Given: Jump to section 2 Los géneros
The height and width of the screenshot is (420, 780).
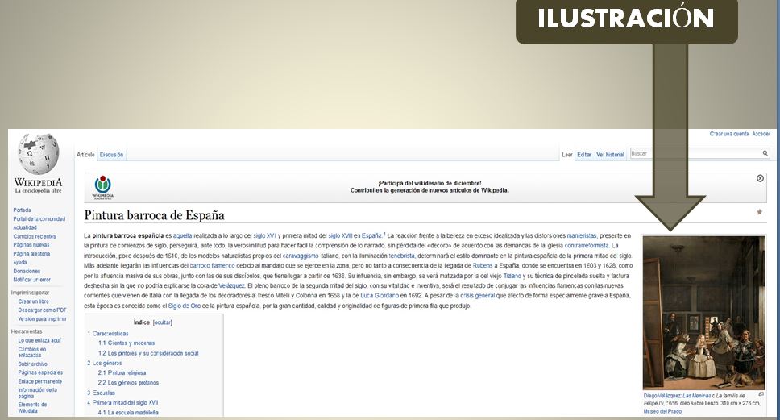Looking at the screenshot, I should pyautogui.click(x=105, y=363).
